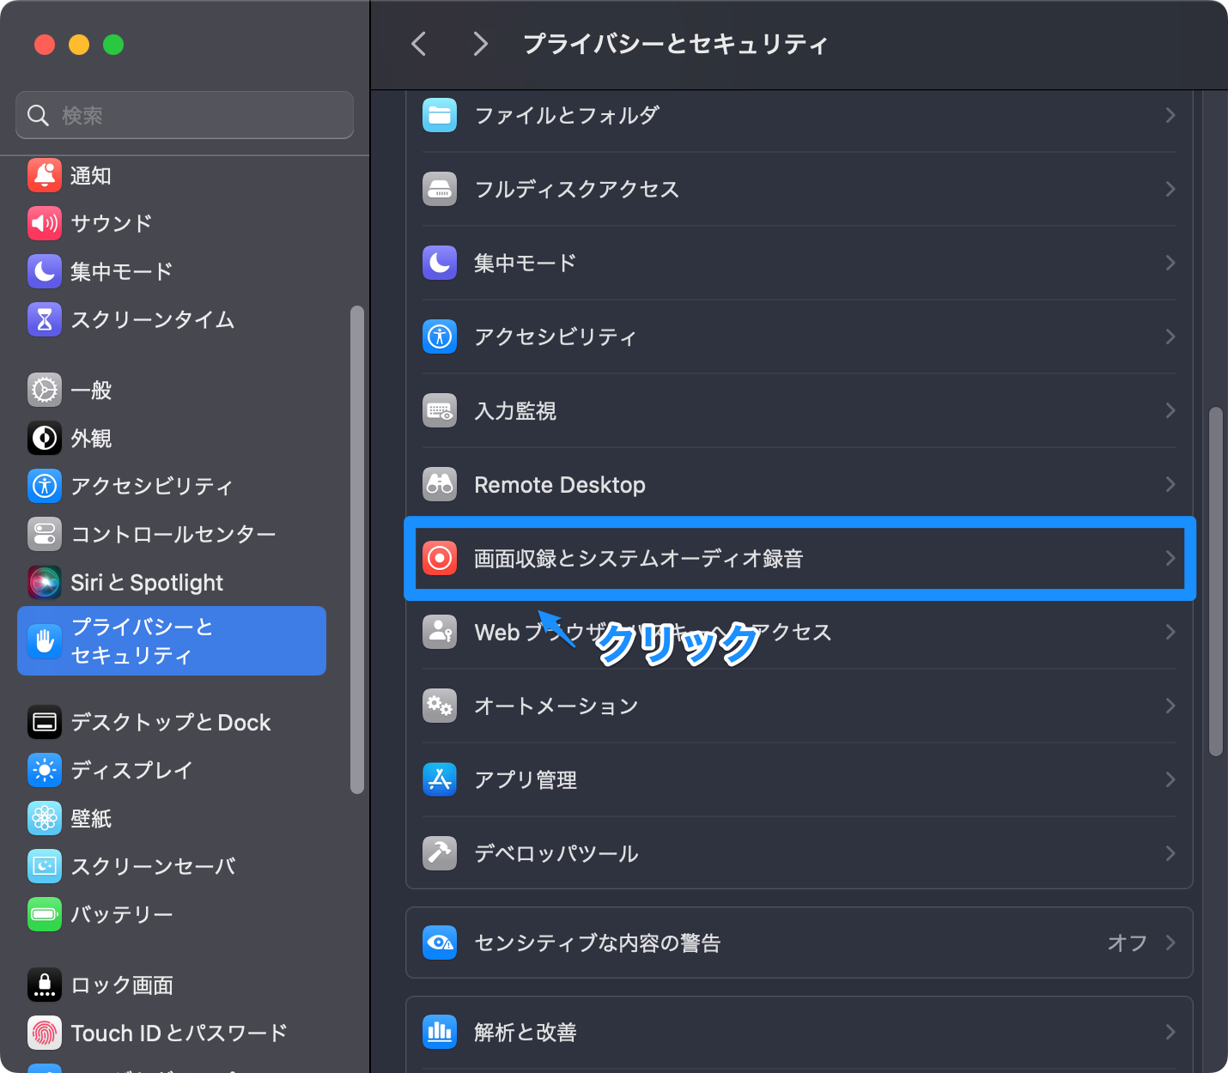Click the ファイルとフォルダ label
This screenshot has width=1228, height=1073.
click(567, 115)
